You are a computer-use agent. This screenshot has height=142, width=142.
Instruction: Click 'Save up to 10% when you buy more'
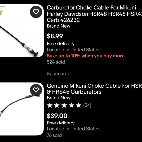(86, 56)
